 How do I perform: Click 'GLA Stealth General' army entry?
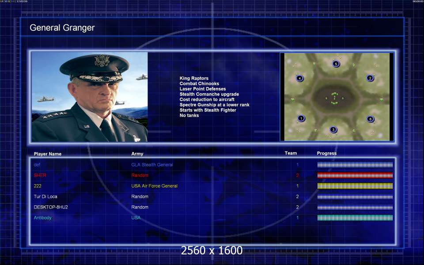[x=152, y=165]
